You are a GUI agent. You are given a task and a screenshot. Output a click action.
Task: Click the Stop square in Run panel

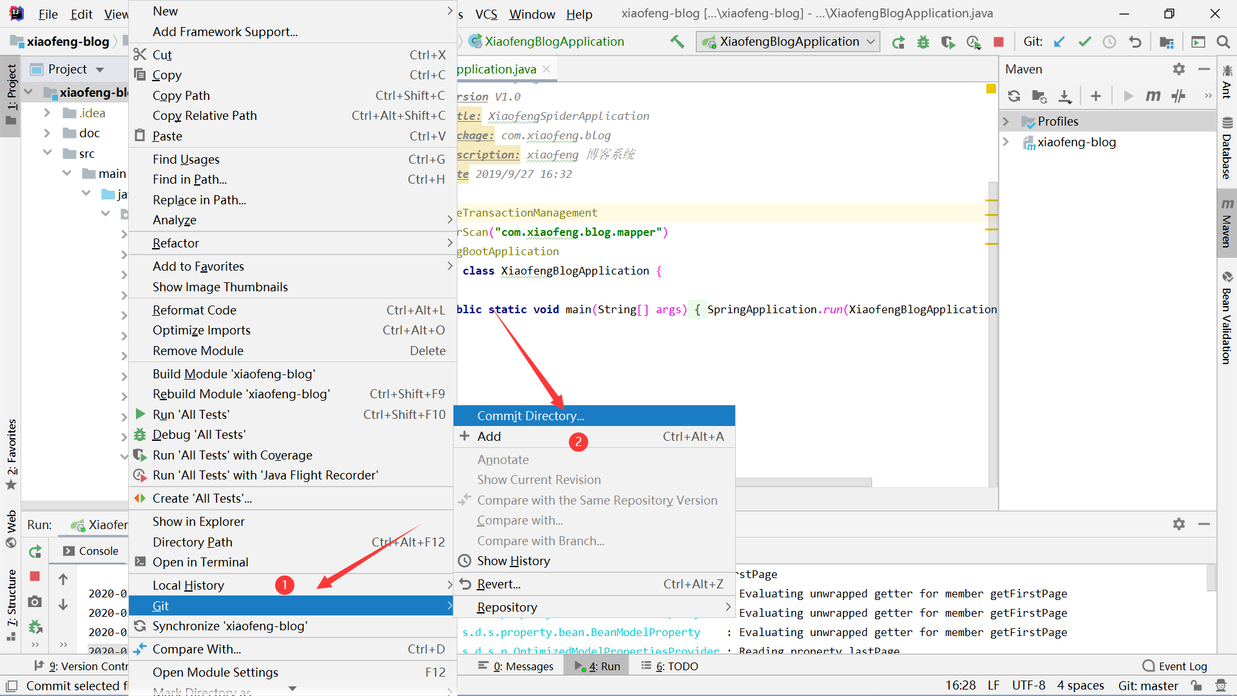35,576
